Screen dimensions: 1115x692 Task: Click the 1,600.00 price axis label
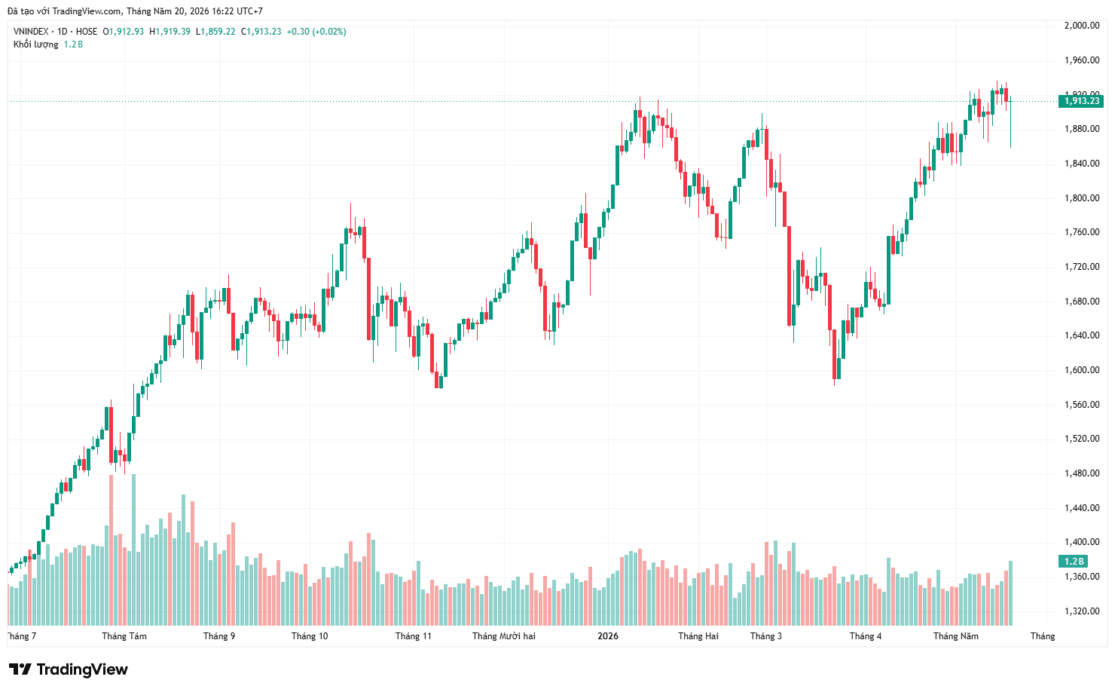point(1082,370)
